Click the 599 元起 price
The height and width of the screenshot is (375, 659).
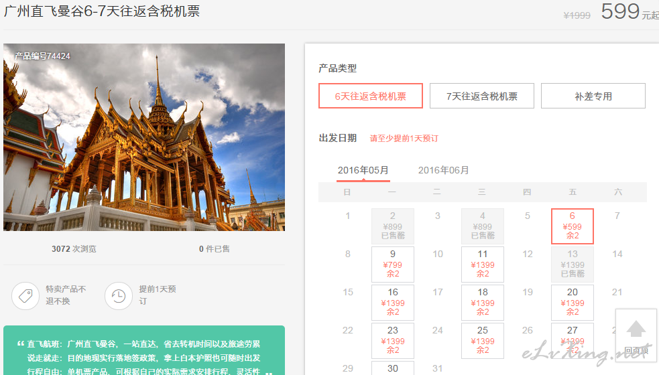point(630,11)
